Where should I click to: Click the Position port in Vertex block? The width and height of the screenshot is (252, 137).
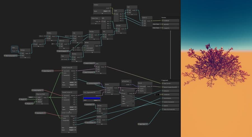162,20
